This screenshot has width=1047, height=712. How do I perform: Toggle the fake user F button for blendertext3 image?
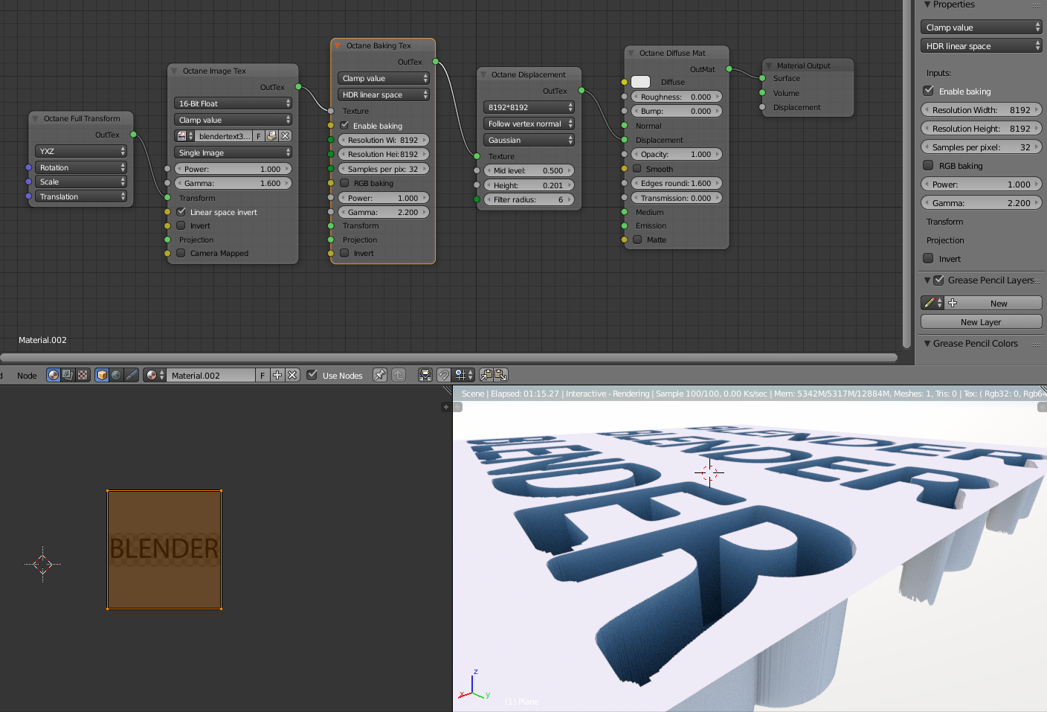(259, 136)
